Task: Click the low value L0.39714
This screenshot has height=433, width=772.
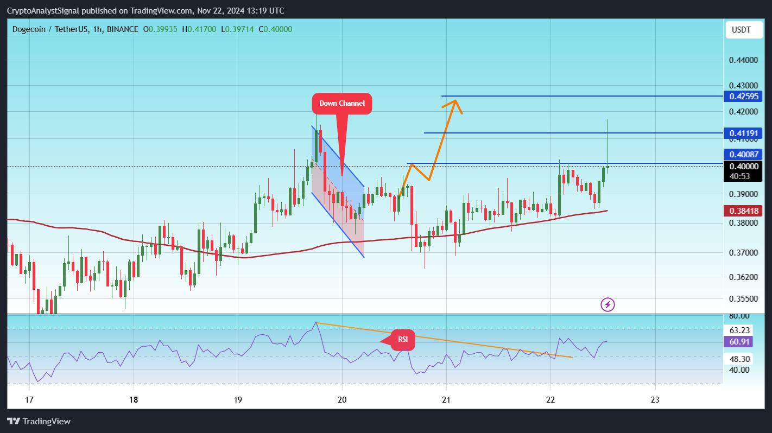Action: [x=237, y=29]
